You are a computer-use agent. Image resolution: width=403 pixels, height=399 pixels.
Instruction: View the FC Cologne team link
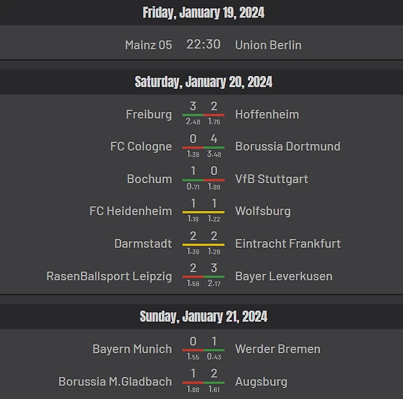[x=141, y=146]
